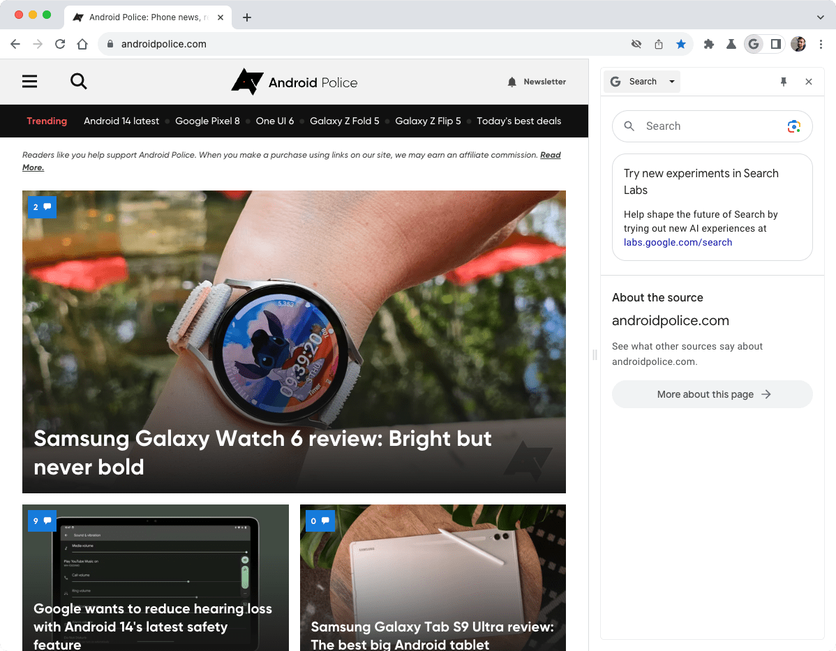Open the hamburger menu on Android Police

[x=29, y=82]
